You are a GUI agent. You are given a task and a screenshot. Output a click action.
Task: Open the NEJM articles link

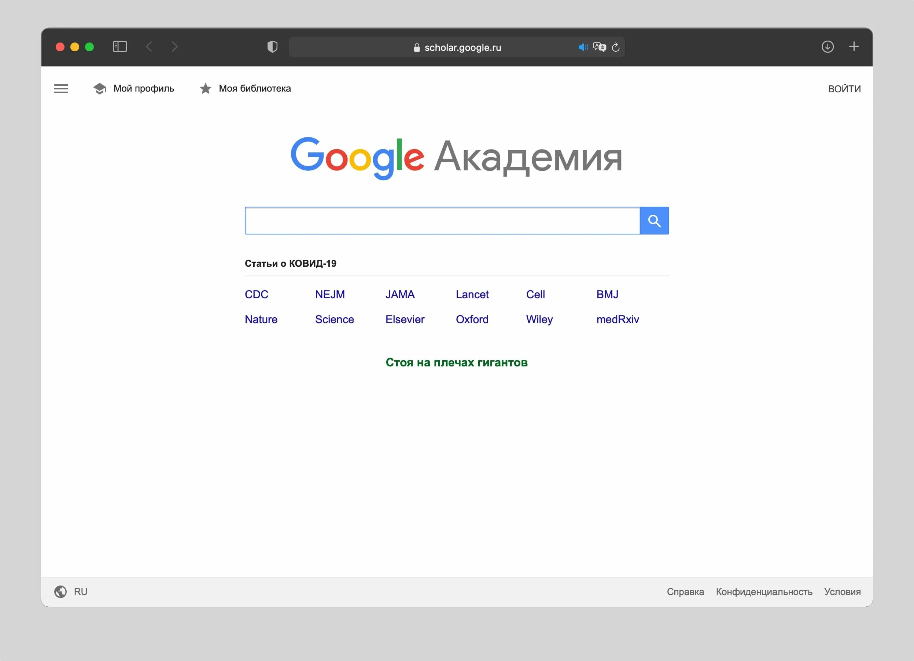pos(330,295)
